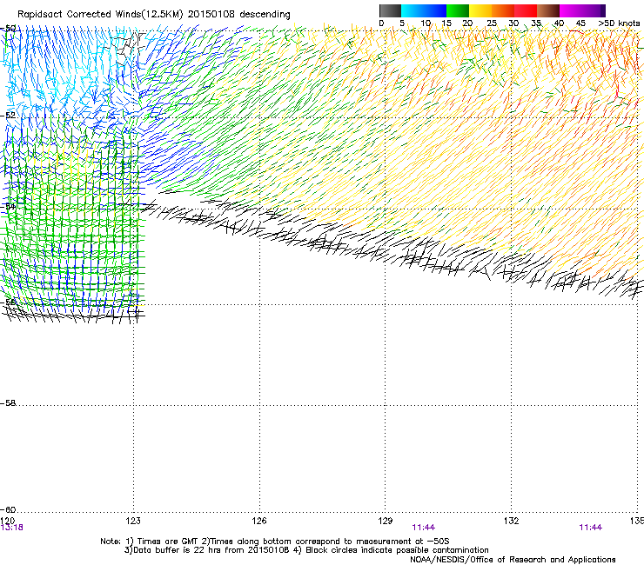Click the red 30-35 knots legend swatch

[x=526, y=10]
